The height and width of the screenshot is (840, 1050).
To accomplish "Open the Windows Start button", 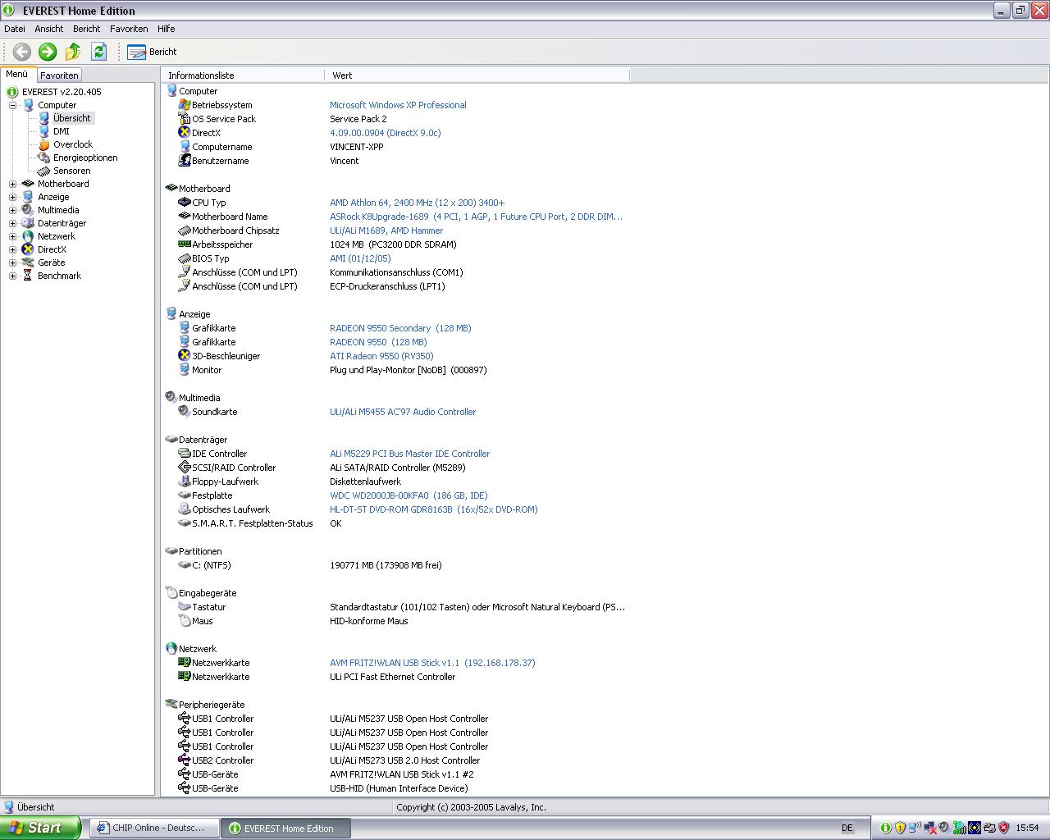I will point(40,828).
